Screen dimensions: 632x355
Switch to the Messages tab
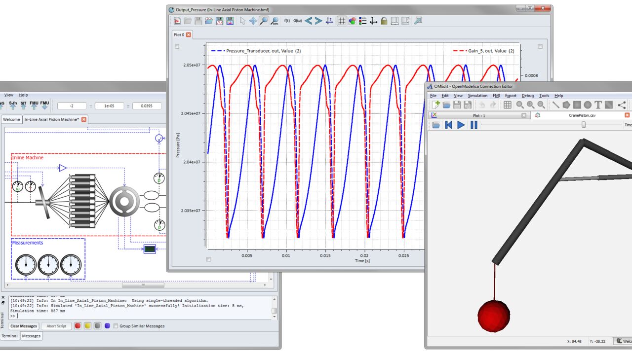pyautogui.click(x=31, y=336)
